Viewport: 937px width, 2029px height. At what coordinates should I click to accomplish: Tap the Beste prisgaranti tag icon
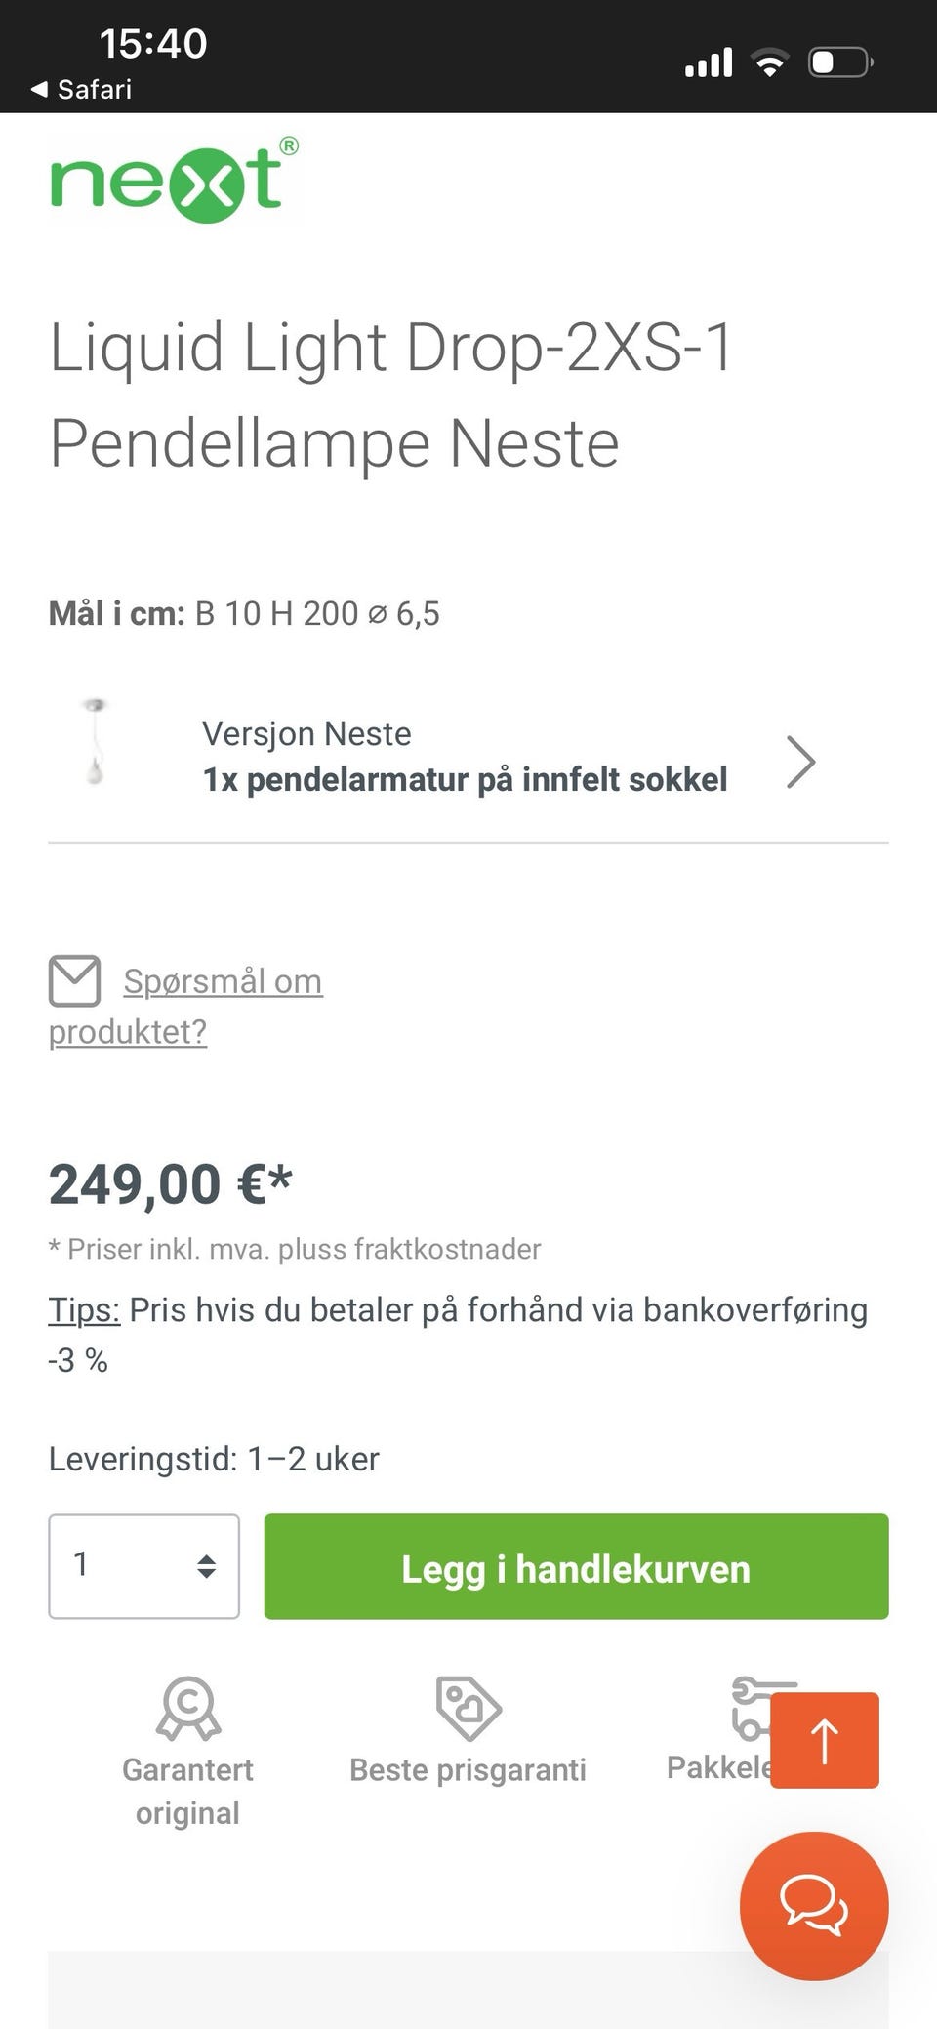[x=468, y=1708]
